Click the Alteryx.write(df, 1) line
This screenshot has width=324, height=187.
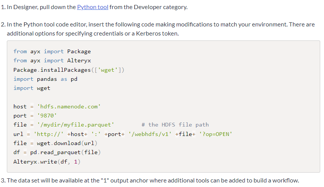click(x=47, y=162)
